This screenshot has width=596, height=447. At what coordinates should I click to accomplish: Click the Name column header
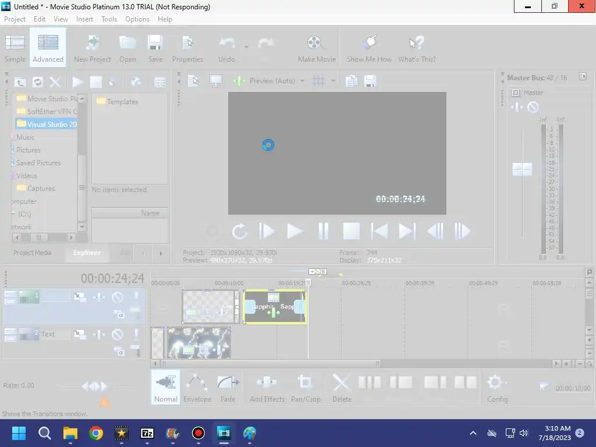pyautogui.click(x=130, y=213)
